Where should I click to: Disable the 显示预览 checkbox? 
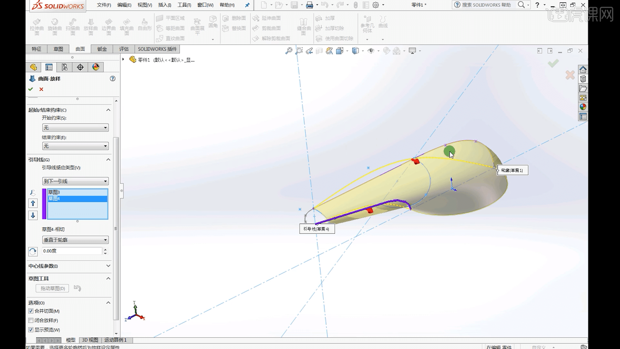tap(31, 330)
